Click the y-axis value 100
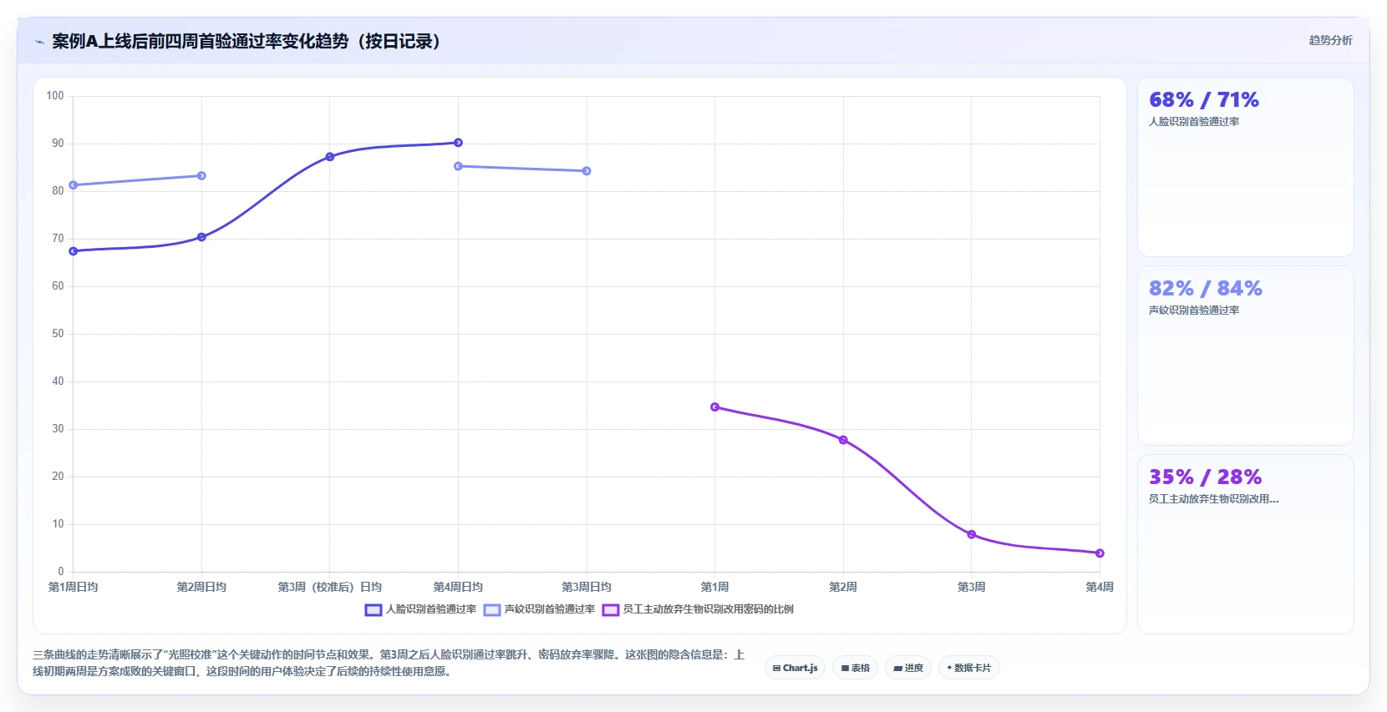 point(55,96)
